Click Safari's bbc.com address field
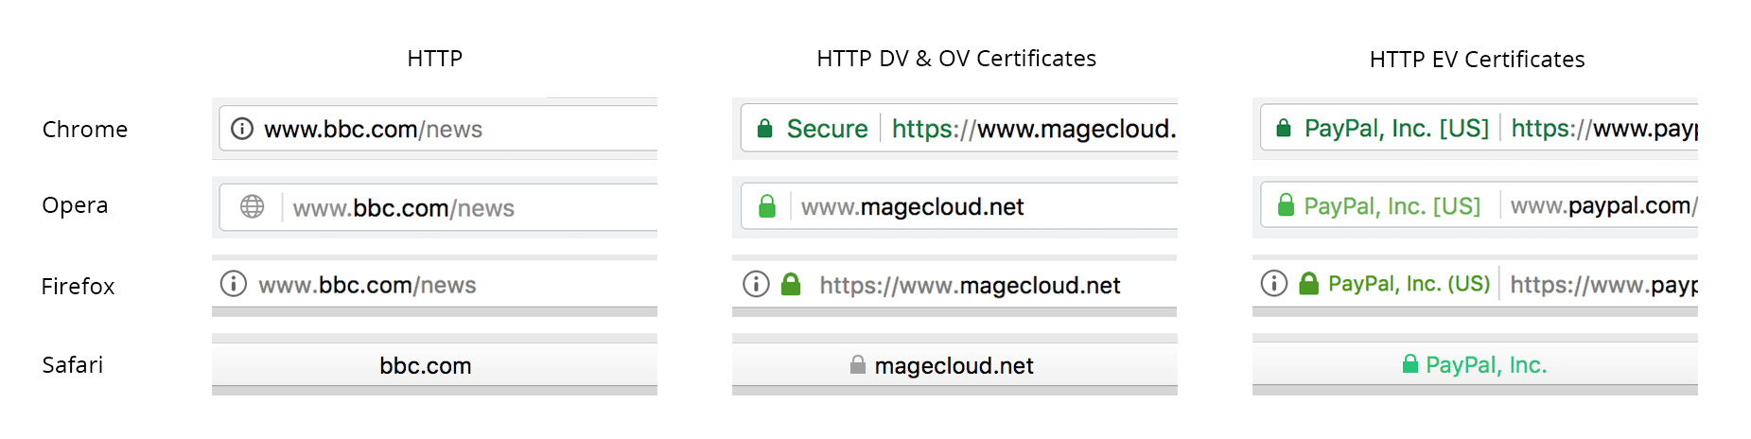Viewport: 1751px width, 439px height. click(434, 364)
